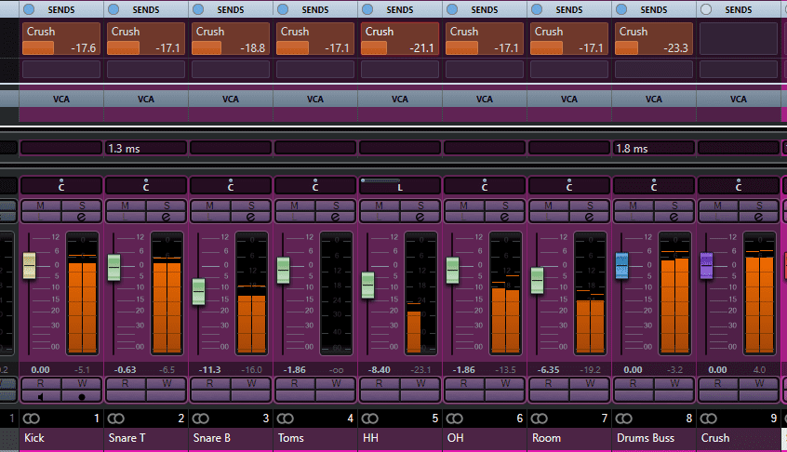Open empty second send slot on Kick
Image resolution: width=787 pixels, height=452 pixels.
[x=61, y=69]
